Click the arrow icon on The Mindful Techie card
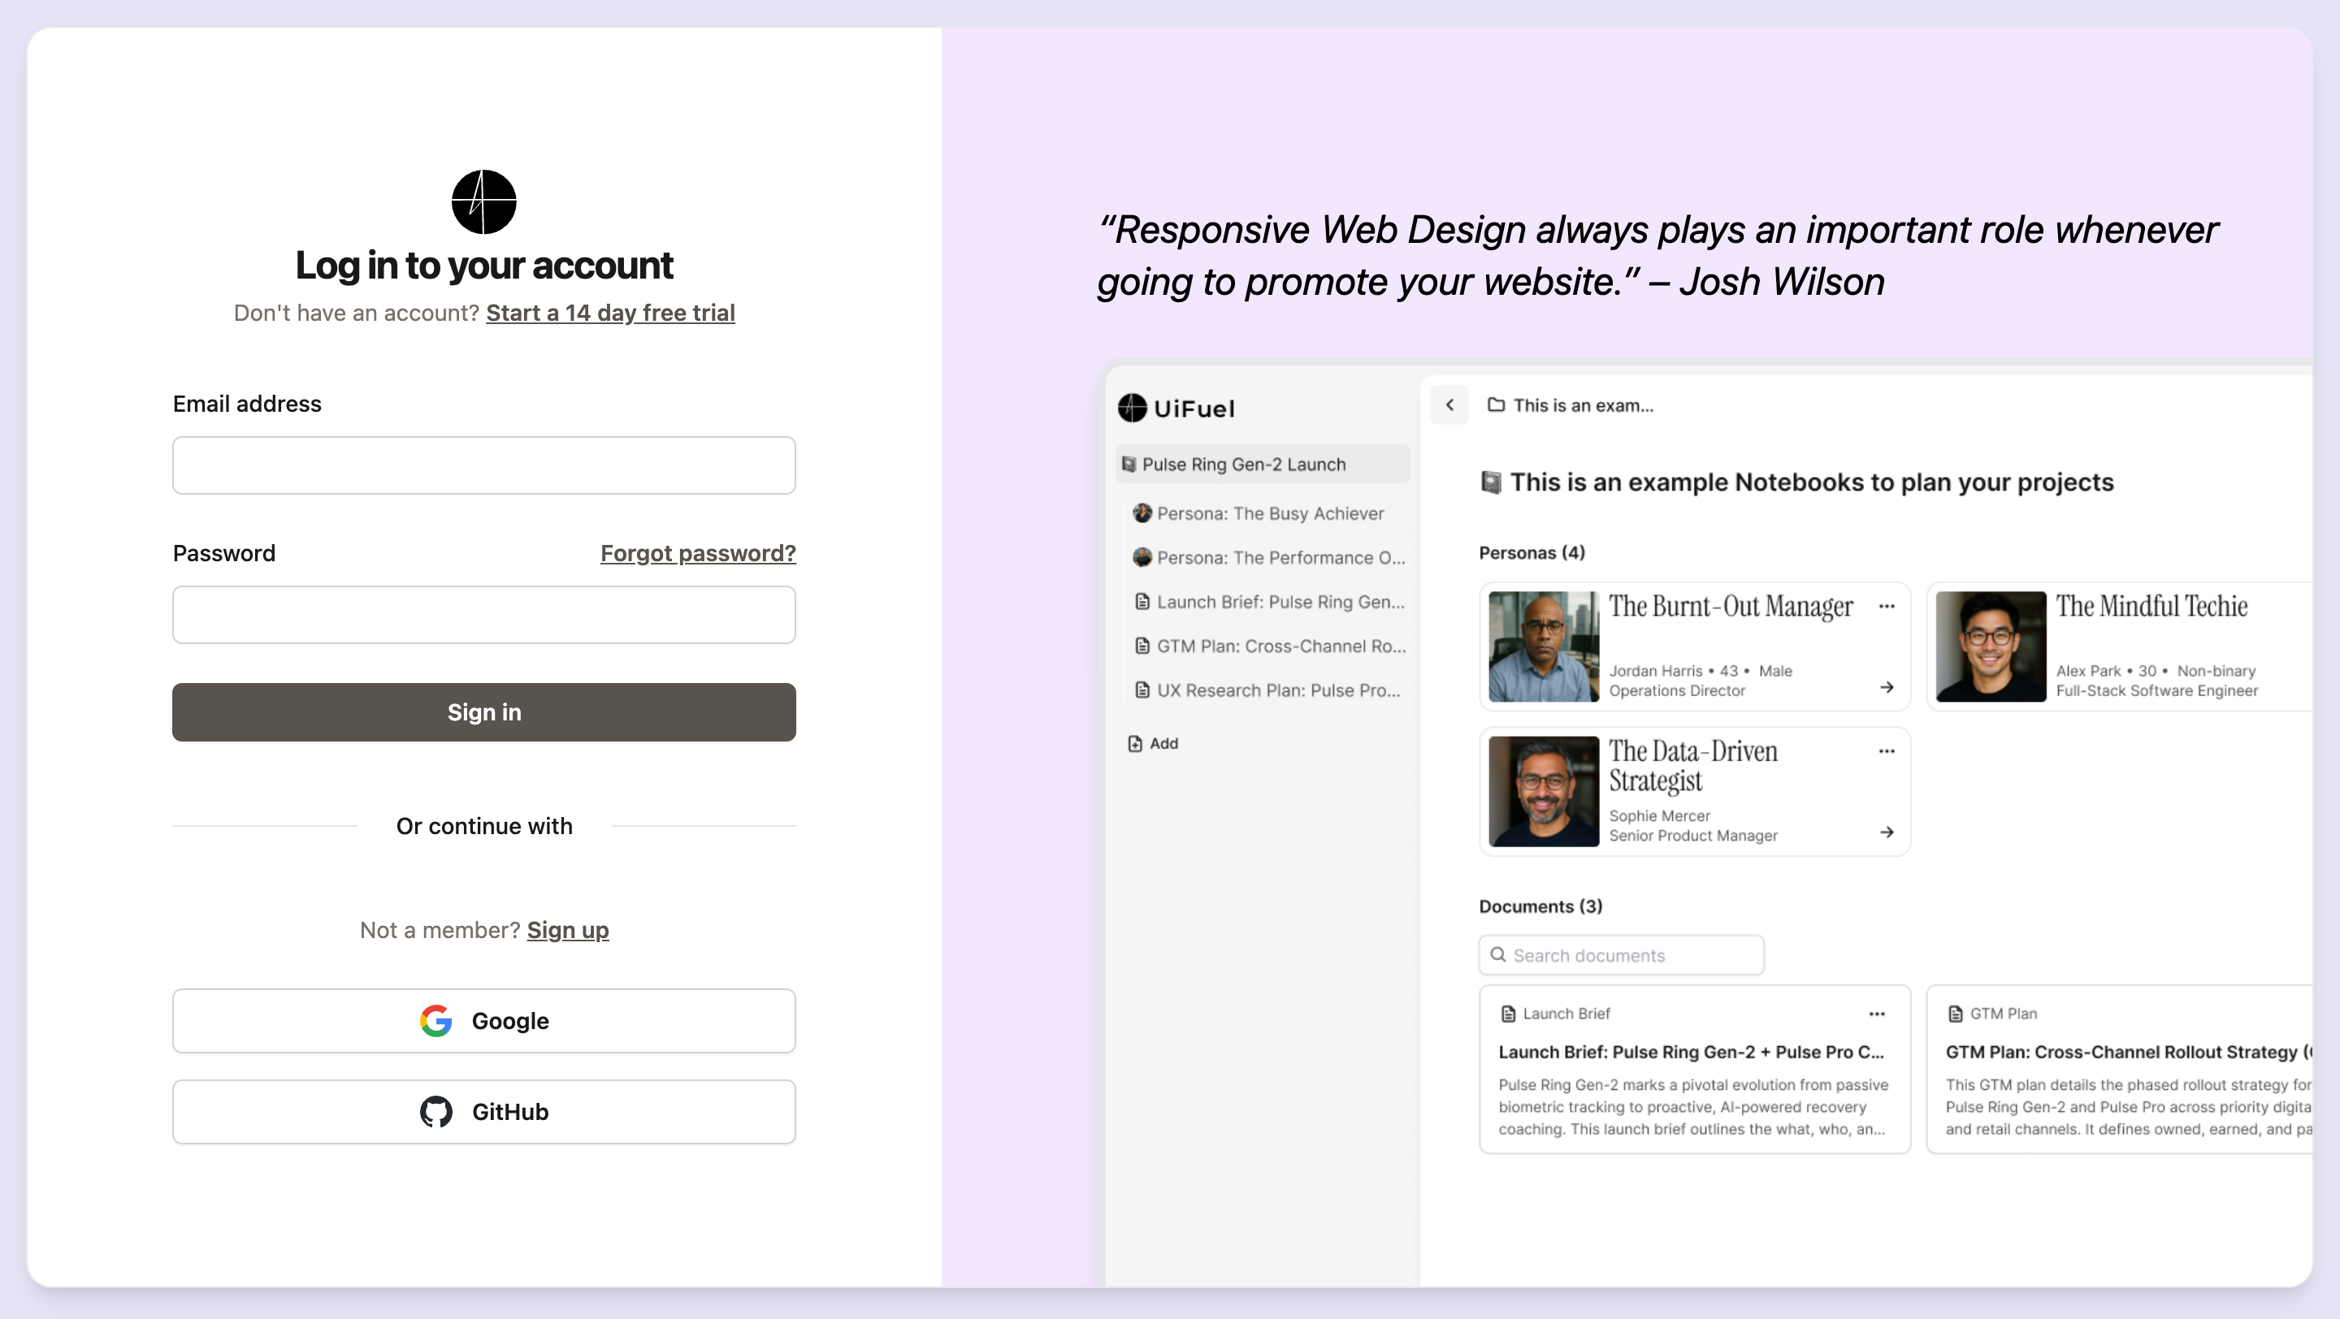Viewport: 2340px width, 1319px height. click(2333, 687)
